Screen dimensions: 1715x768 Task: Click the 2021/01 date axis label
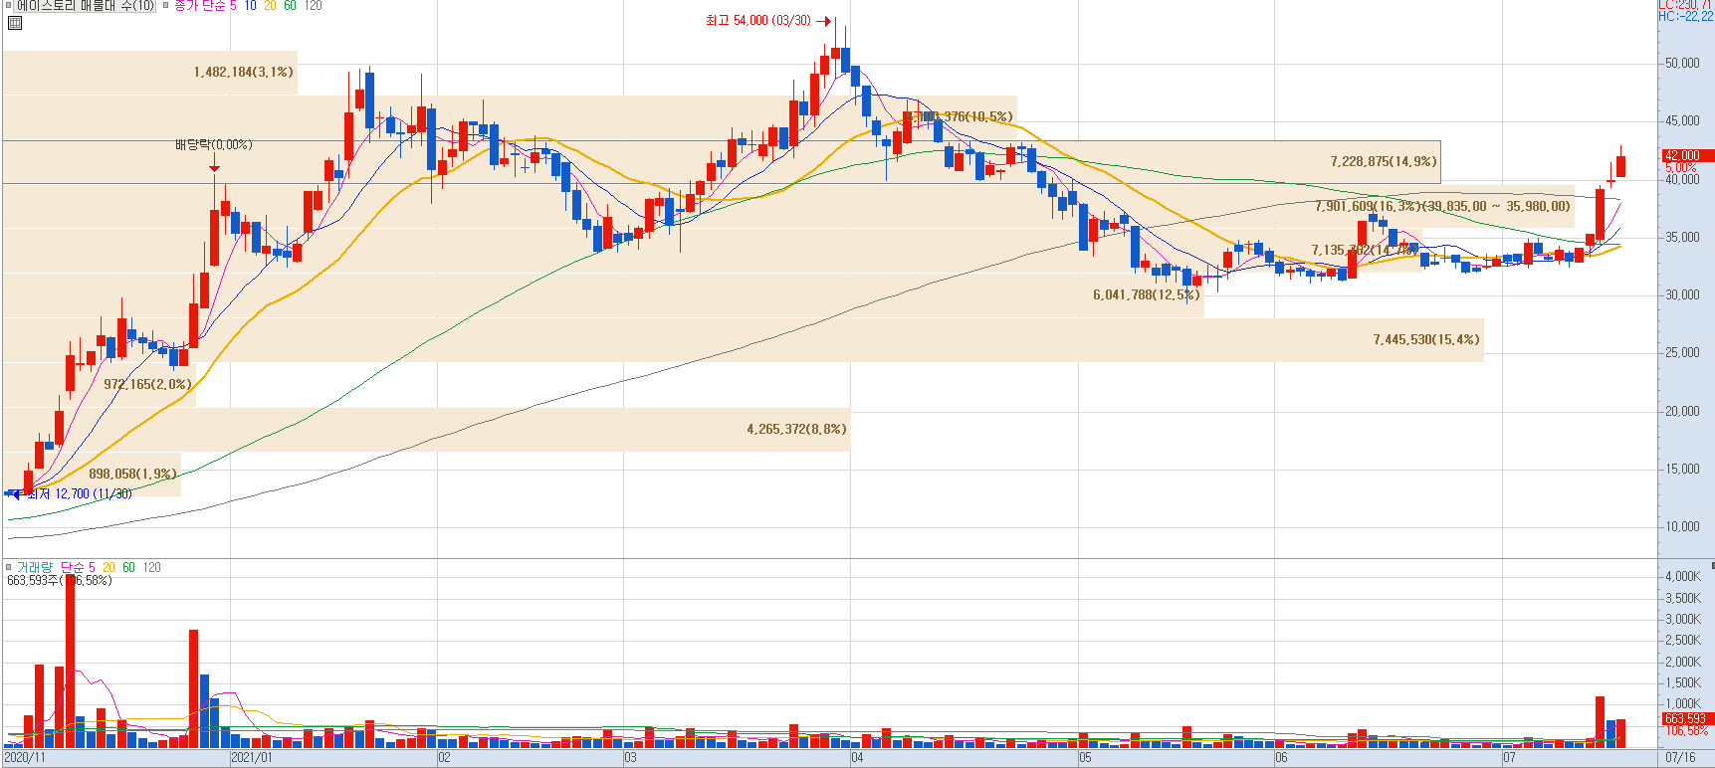tap(251, 758)
